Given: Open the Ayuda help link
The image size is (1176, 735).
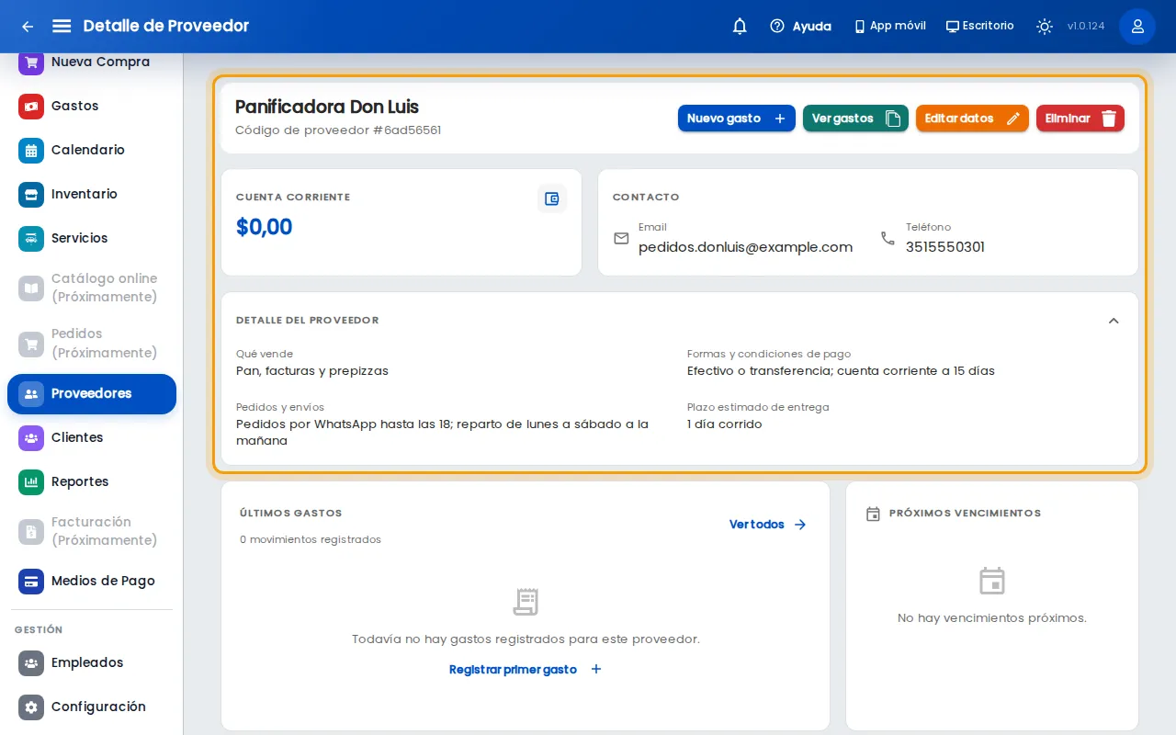Looking at the screenshot, I should coord(801,27).
